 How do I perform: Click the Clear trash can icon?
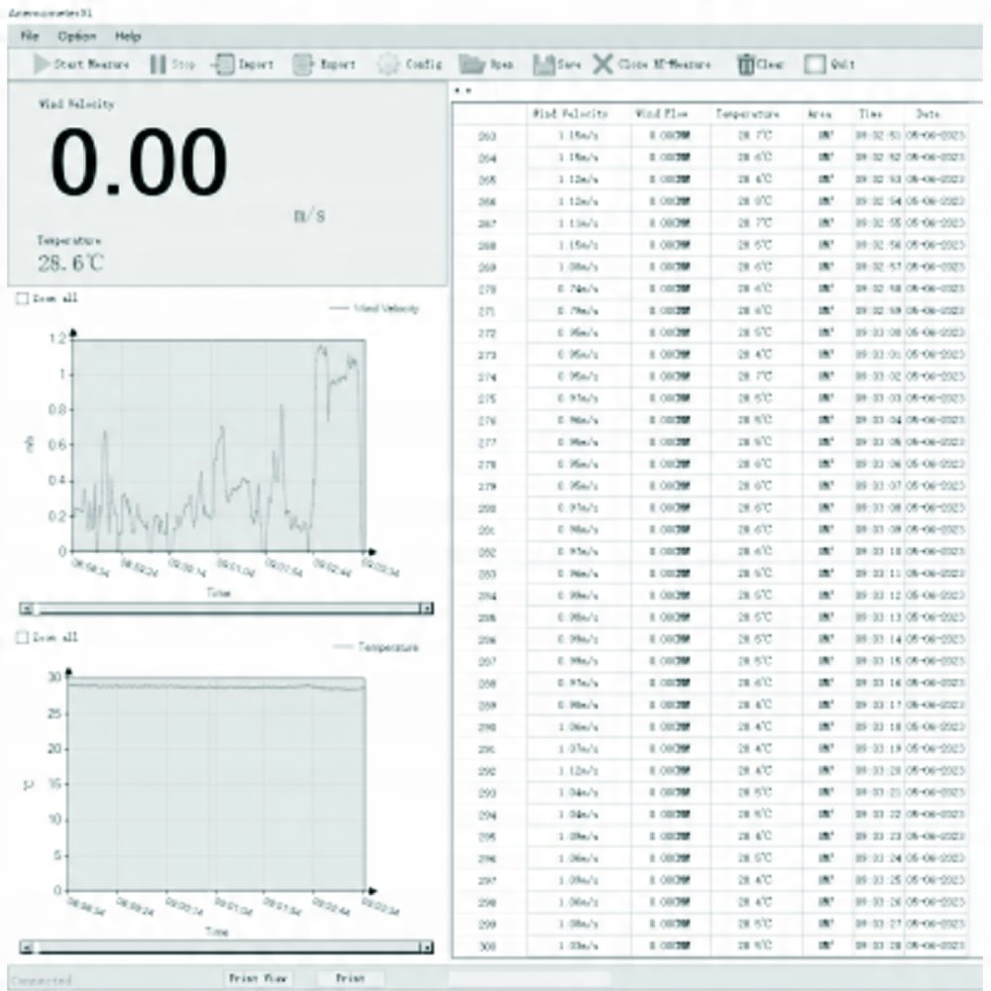click(746, 63)
